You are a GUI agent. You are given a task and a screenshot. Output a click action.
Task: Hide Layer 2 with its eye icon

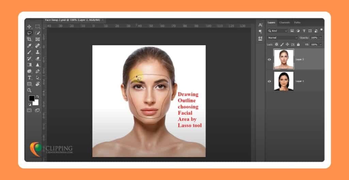(x=269, y=59)
